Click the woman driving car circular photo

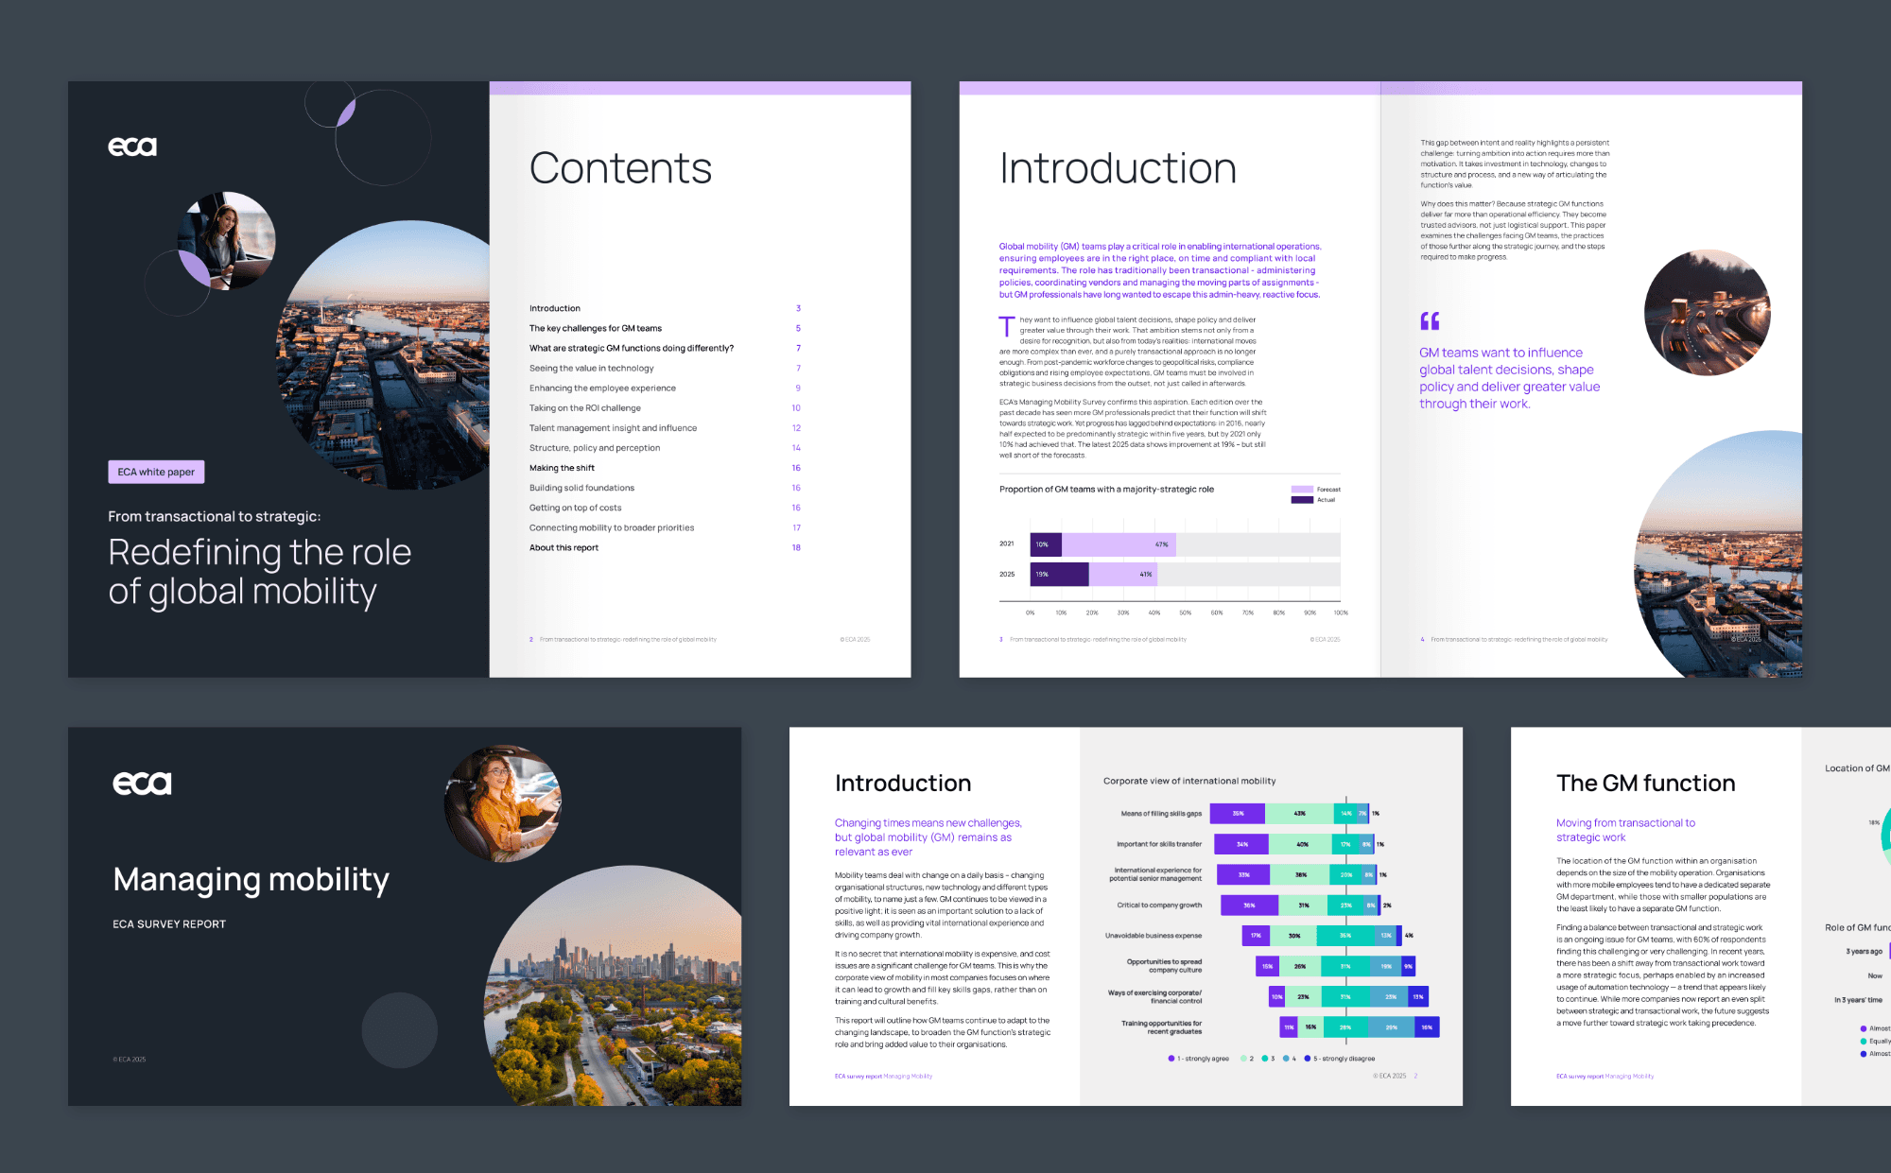click(503, 803)
